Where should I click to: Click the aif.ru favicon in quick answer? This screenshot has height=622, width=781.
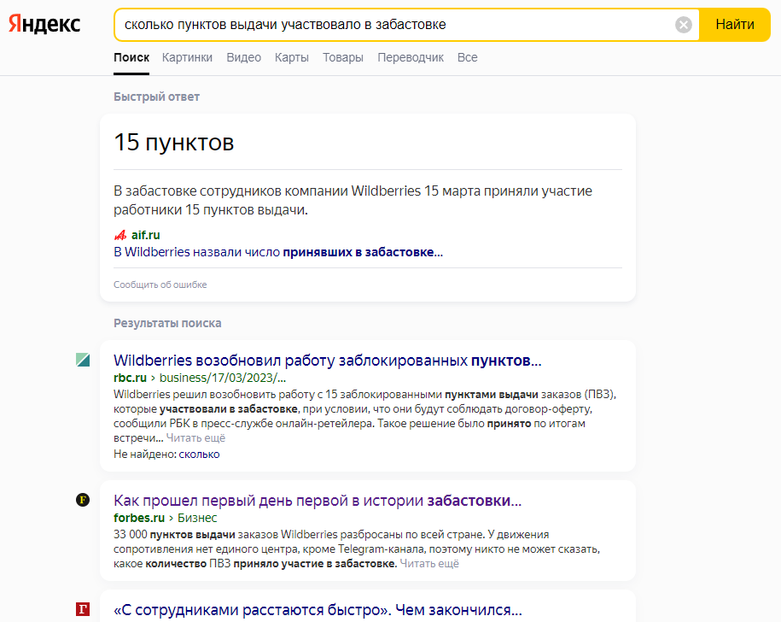pyautogui.click(x=120, y=235)
